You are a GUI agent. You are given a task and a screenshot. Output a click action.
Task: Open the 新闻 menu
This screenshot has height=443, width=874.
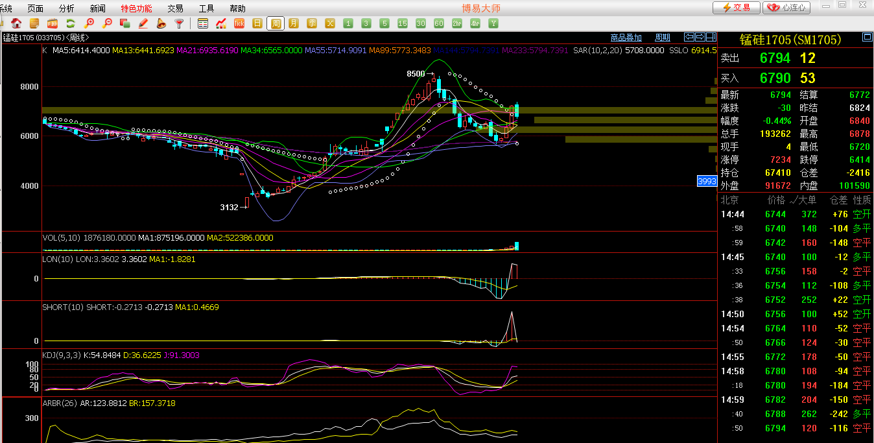98,8
